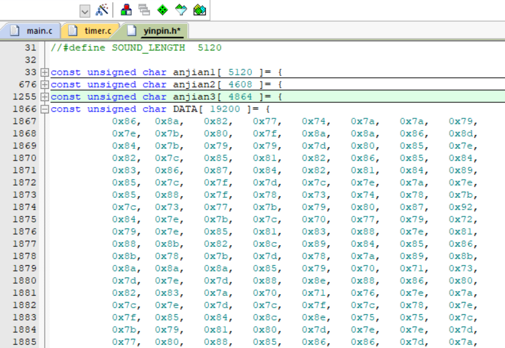Click line number 1870

pos(24,158)
